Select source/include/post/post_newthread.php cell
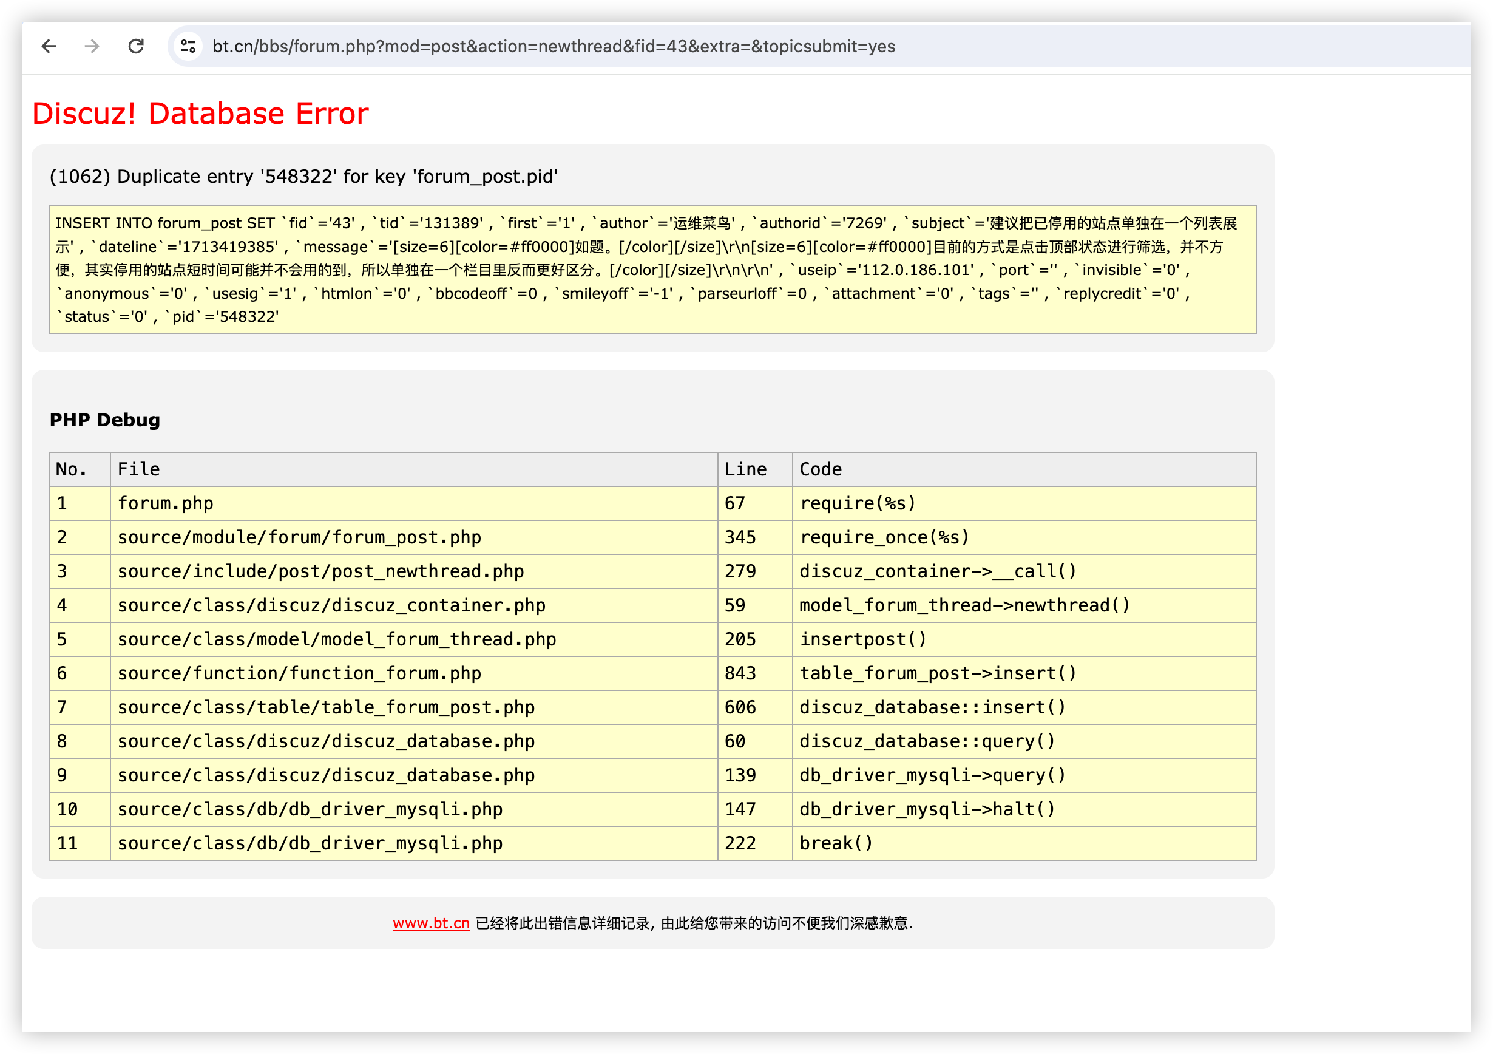 (414, 571)
